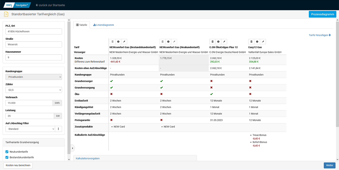339x170 pixels.
Task: Pin the NEWcomfort Gas Bestandskundentarif tariff
Action: point(124,42)
